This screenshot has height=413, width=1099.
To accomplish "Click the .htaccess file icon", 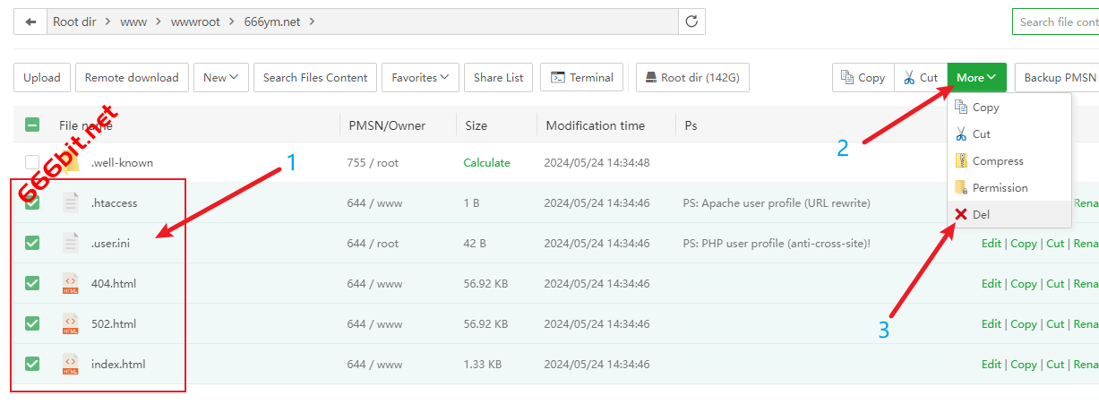I will click(x=71, y=202).
